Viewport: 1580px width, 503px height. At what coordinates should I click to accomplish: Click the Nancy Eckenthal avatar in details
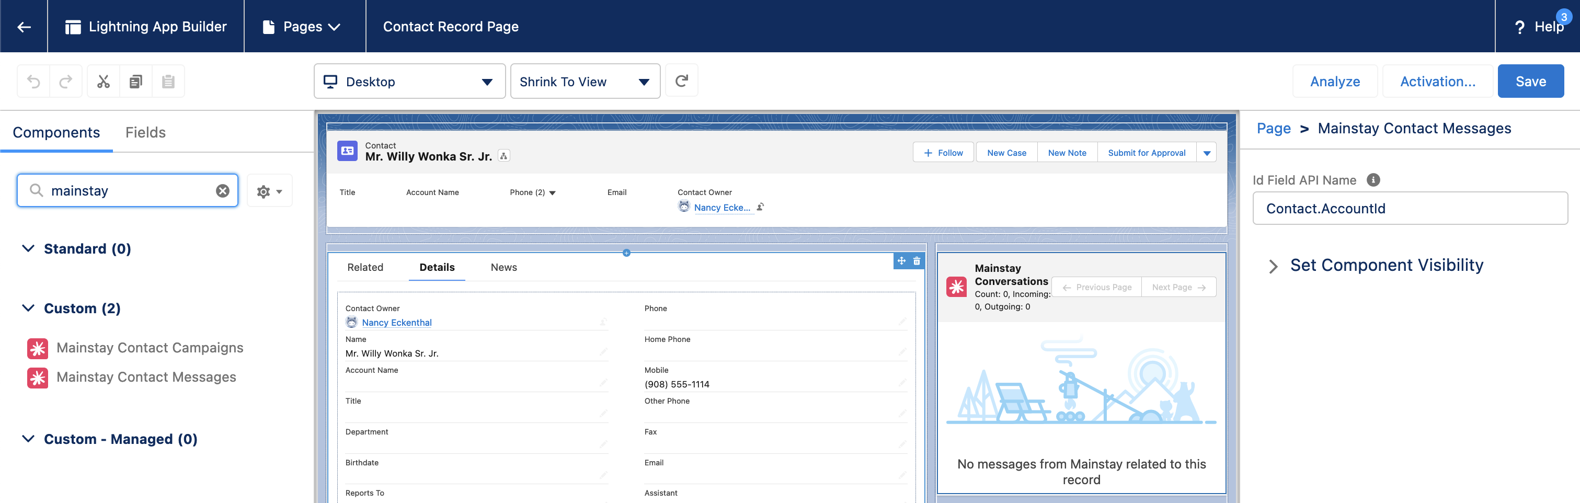(x=351, y=322)
